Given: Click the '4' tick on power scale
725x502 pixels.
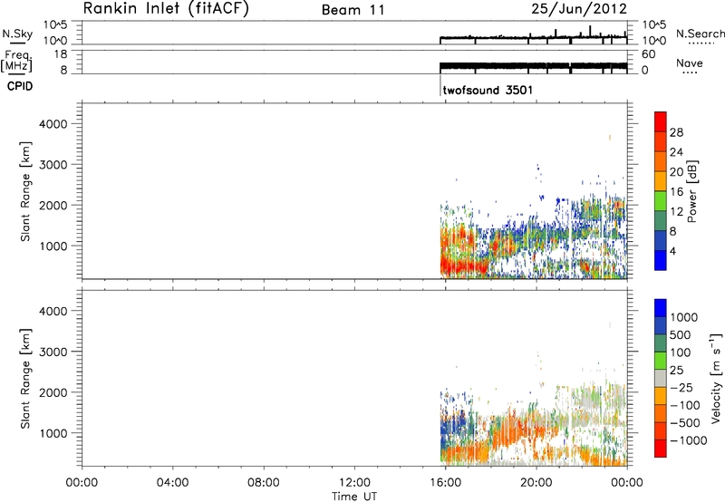Looking at the screenshot, I should [672, 251].
